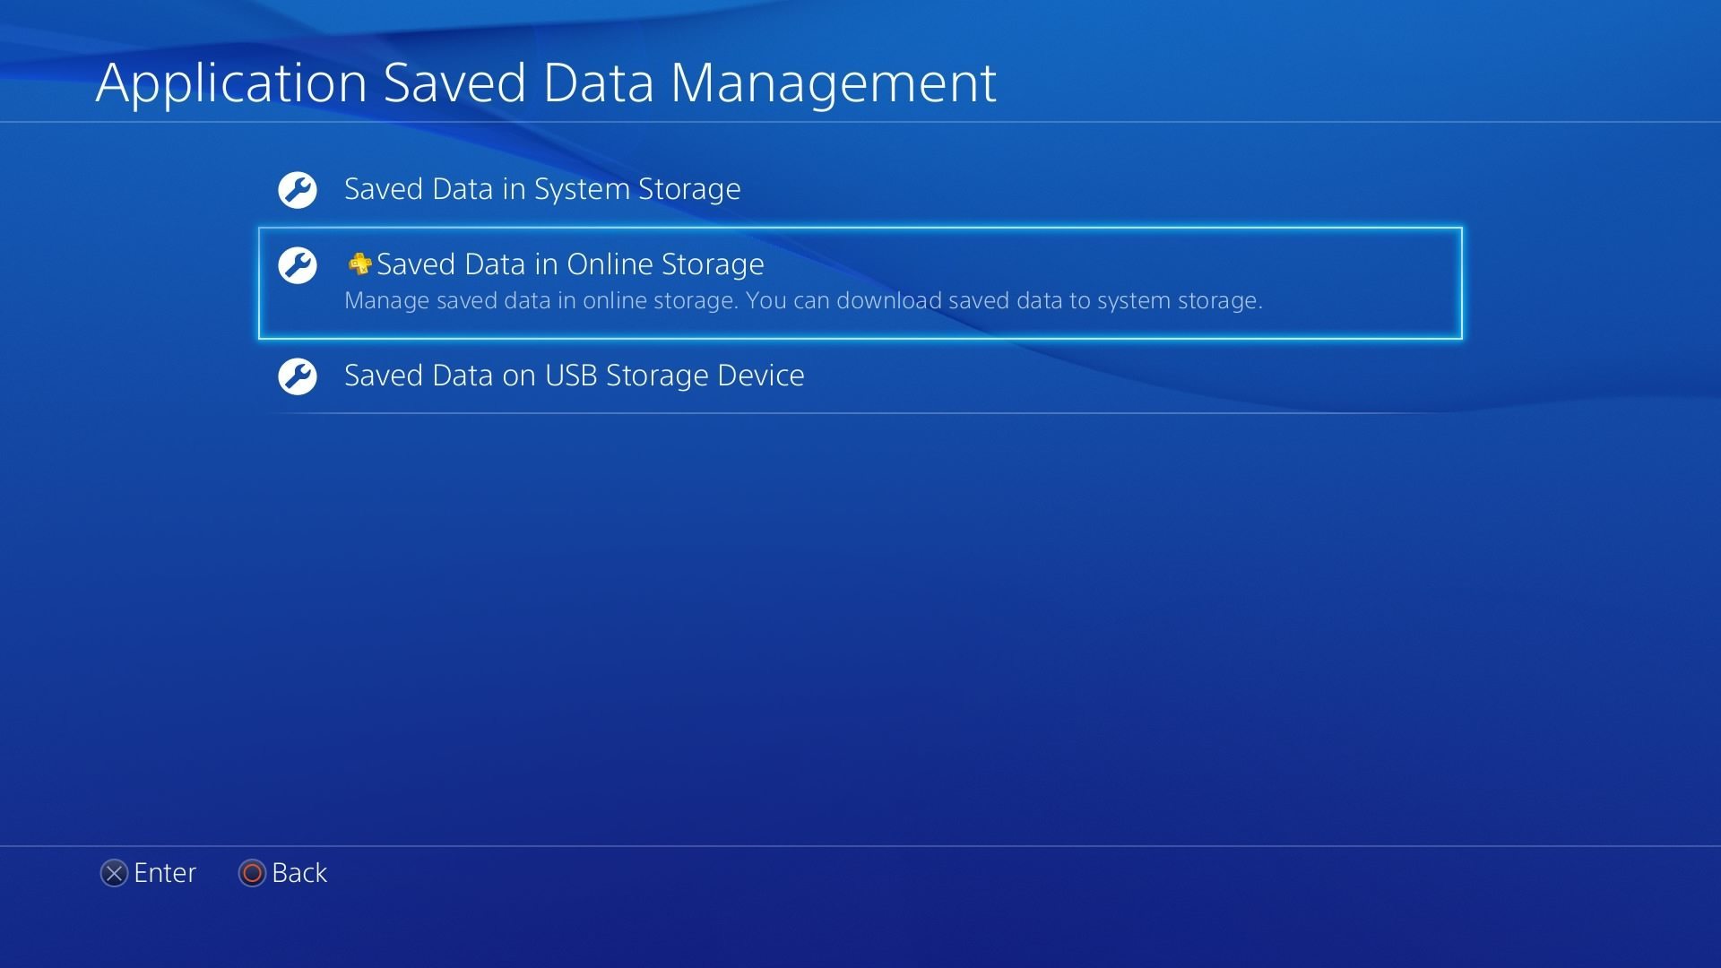This screenshot has width=1721, height=968.
Task: Click the yellow PlayStation Plus icon
Action: pos(359,264)
